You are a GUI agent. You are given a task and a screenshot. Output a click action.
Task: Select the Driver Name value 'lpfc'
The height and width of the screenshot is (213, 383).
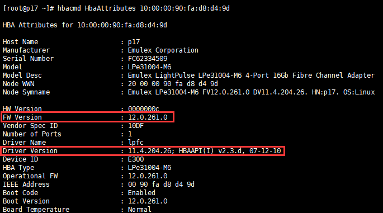pyautogui.click(x=136, y=143)
